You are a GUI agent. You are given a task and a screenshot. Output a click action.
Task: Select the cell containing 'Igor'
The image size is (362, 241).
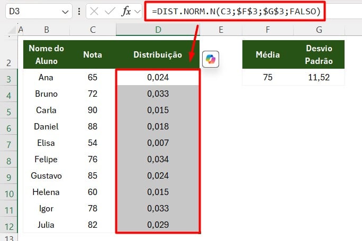[47, 208]
